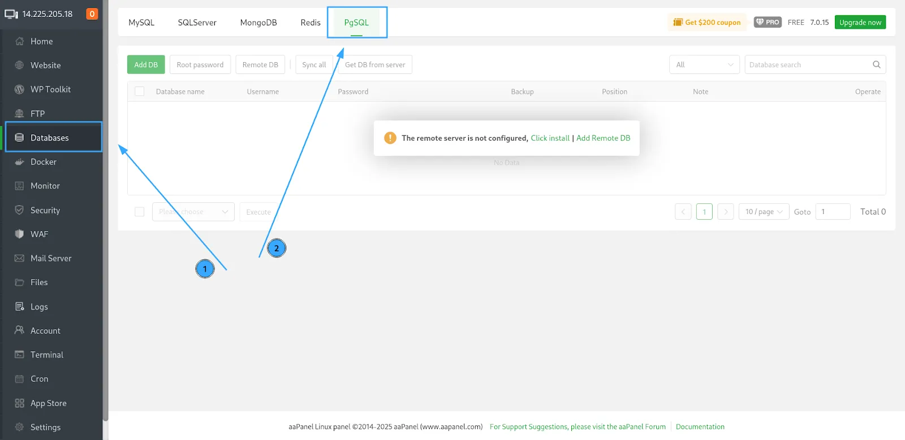Open the All filter dropdown
The width and height of the screenshot is (905, 440).
[704, 64]
